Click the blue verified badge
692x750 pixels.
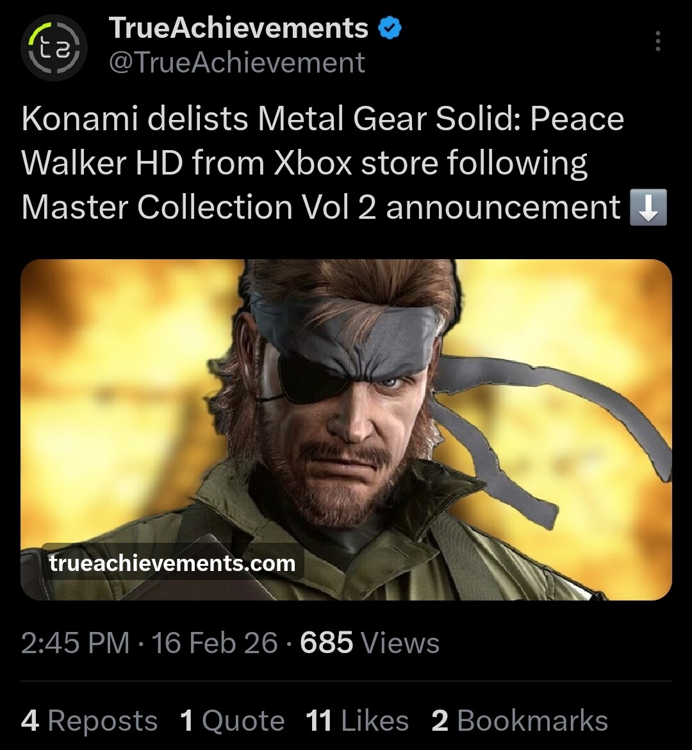[x=390, y=29]
